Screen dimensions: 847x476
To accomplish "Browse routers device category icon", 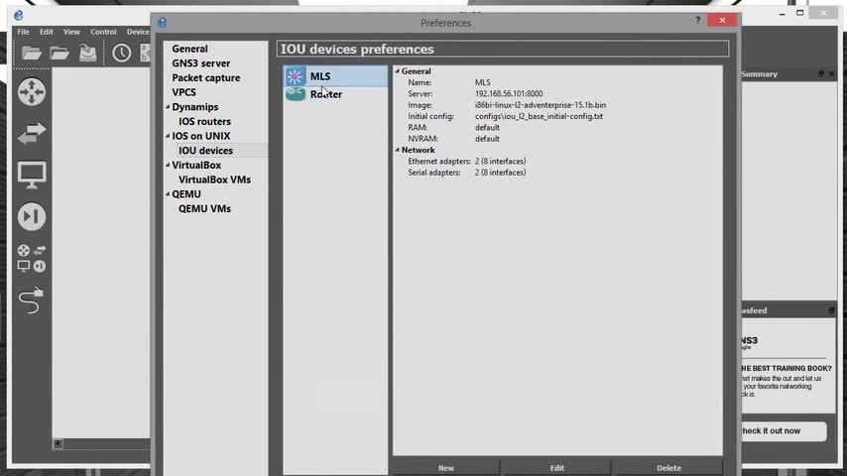I will 32,91.
